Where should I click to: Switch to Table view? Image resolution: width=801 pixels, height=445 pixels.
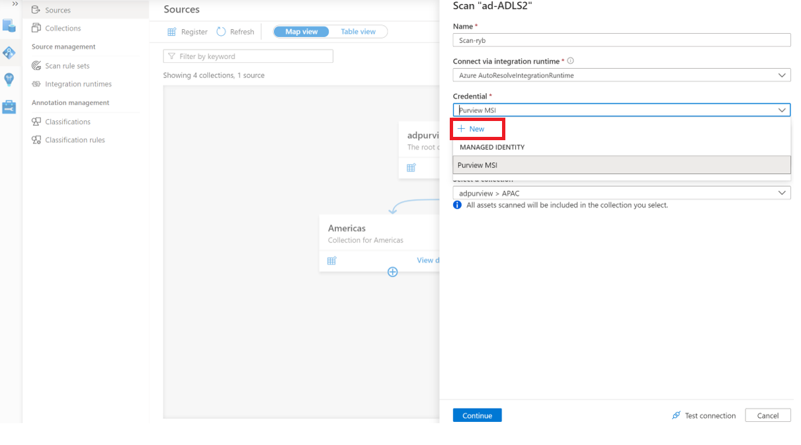click(358, 31)
